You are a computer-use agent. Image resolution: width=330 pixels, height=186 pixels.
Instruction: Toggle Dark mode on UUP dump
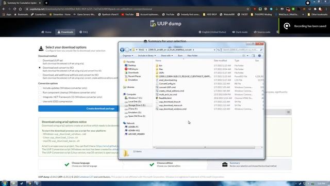point(240,32)
